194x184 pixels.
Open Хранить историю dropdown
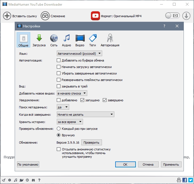pyautogui.click(x=70, y=122)
